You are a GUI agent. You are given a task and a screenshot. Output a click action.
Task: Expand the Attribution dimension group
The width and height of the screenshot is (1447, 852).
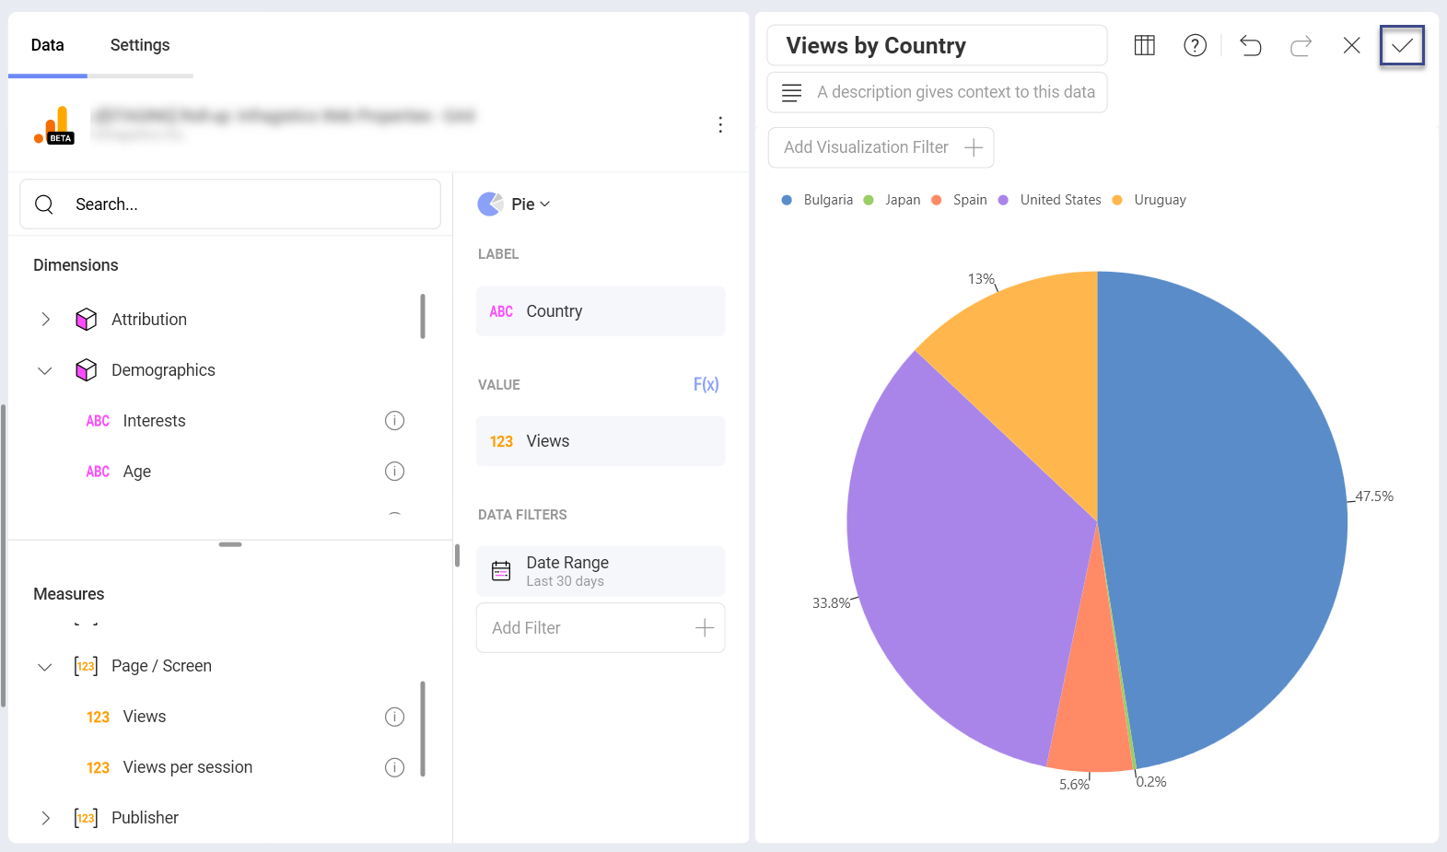[45, 320]
